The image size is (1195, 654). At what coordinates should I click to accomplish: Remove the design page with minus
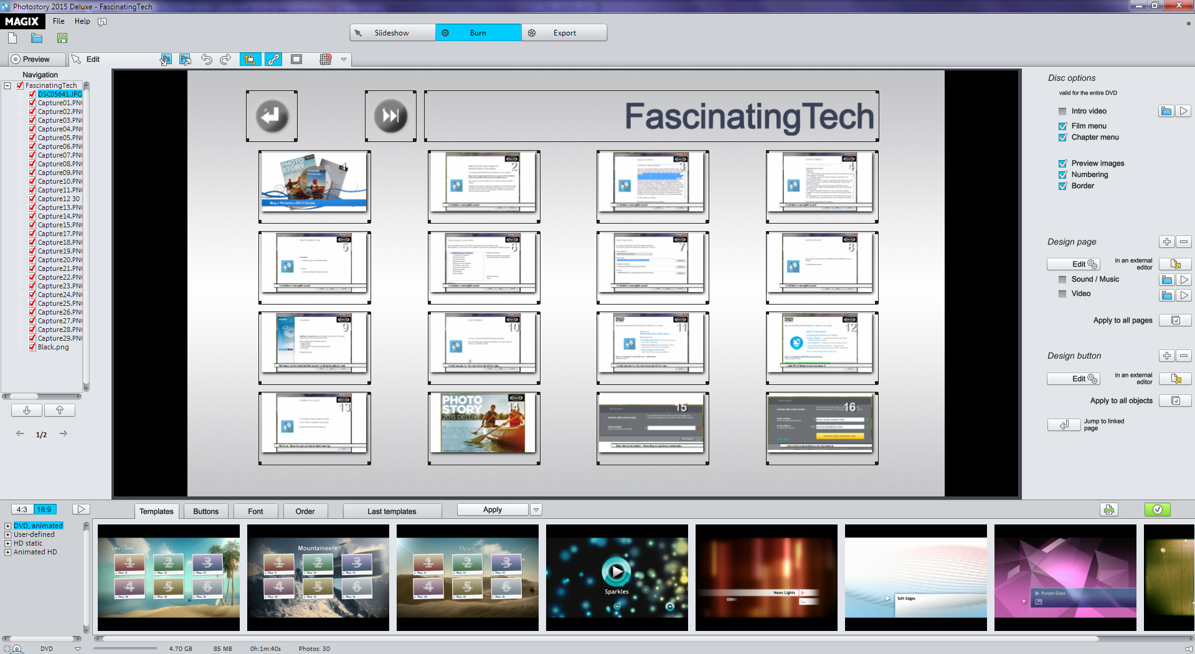pos(1184,242)
